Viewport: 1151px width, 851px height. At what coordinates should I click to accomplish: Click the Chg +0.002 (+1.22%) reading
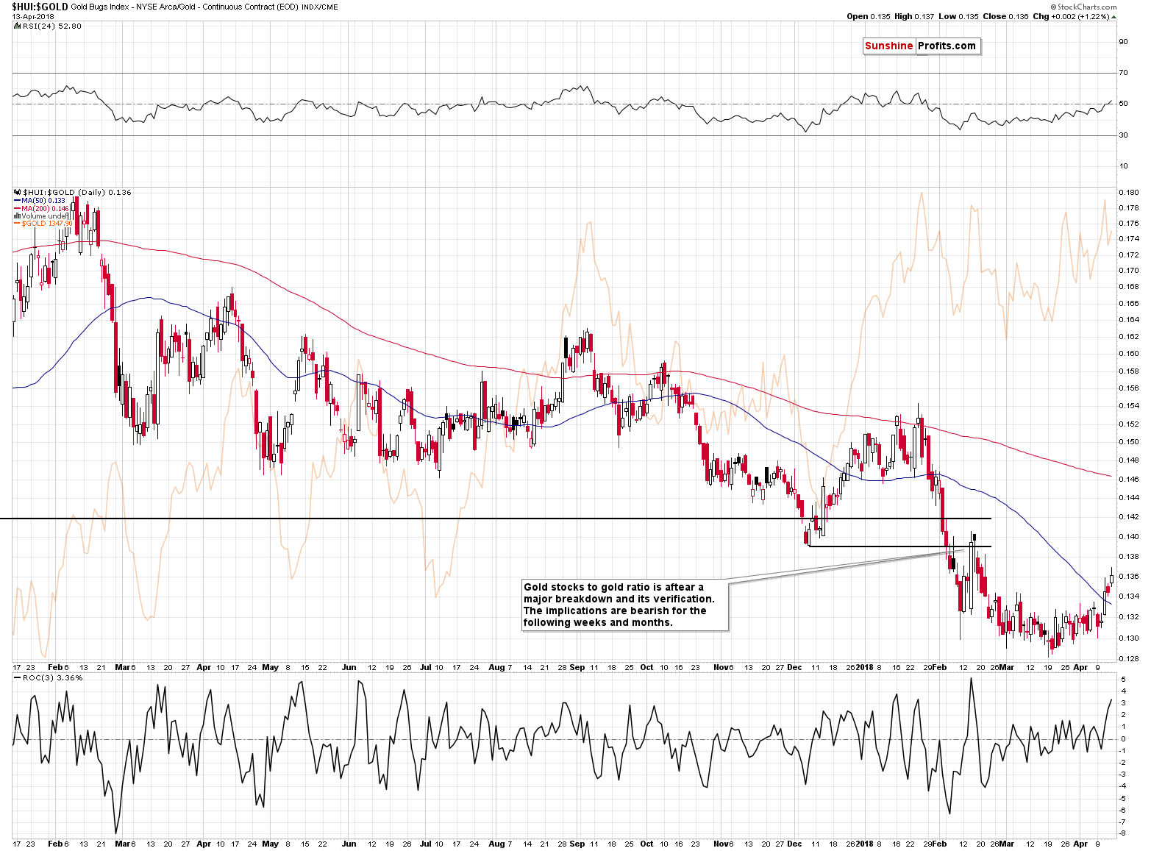coord(1071,16)
